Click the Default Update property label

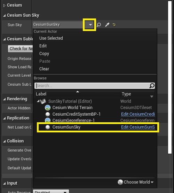(19, 168)
